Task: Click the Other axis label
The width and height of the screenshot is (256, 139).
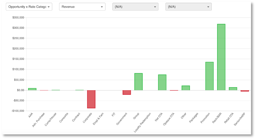Action: click(x=183, y=116)
